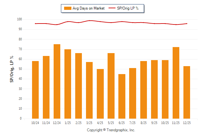Click the tallest bar for 12/24
The height and width of the screenshot is (138, 205).
click(57, 81)
